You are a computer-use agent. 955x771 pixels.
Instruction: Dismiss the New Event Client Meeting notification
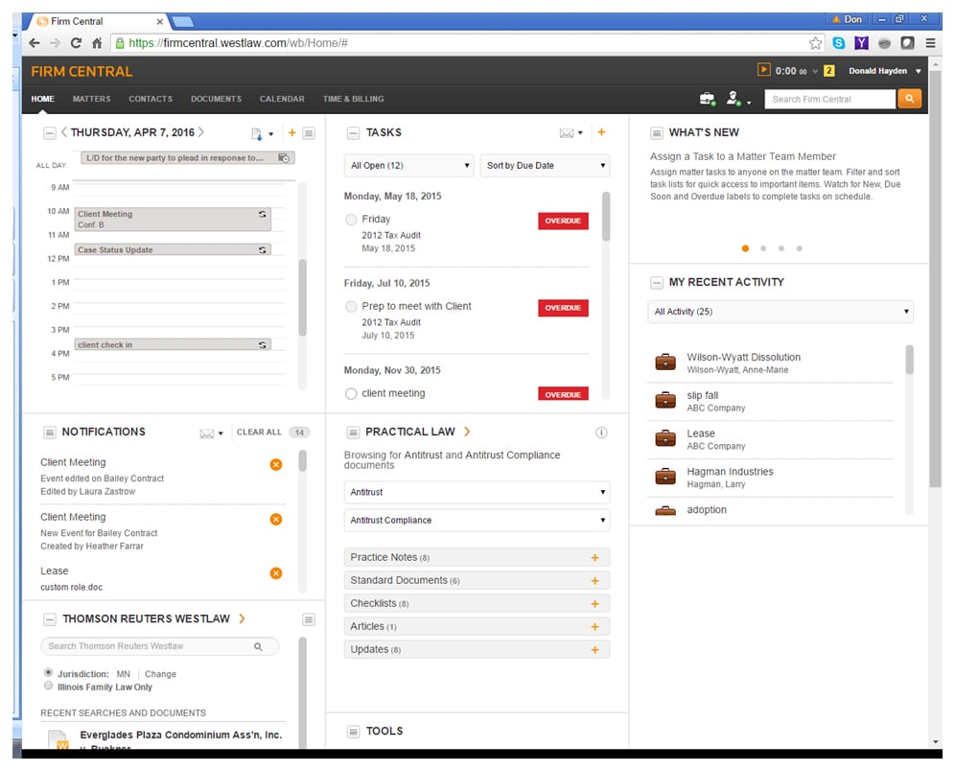[276, 519]
